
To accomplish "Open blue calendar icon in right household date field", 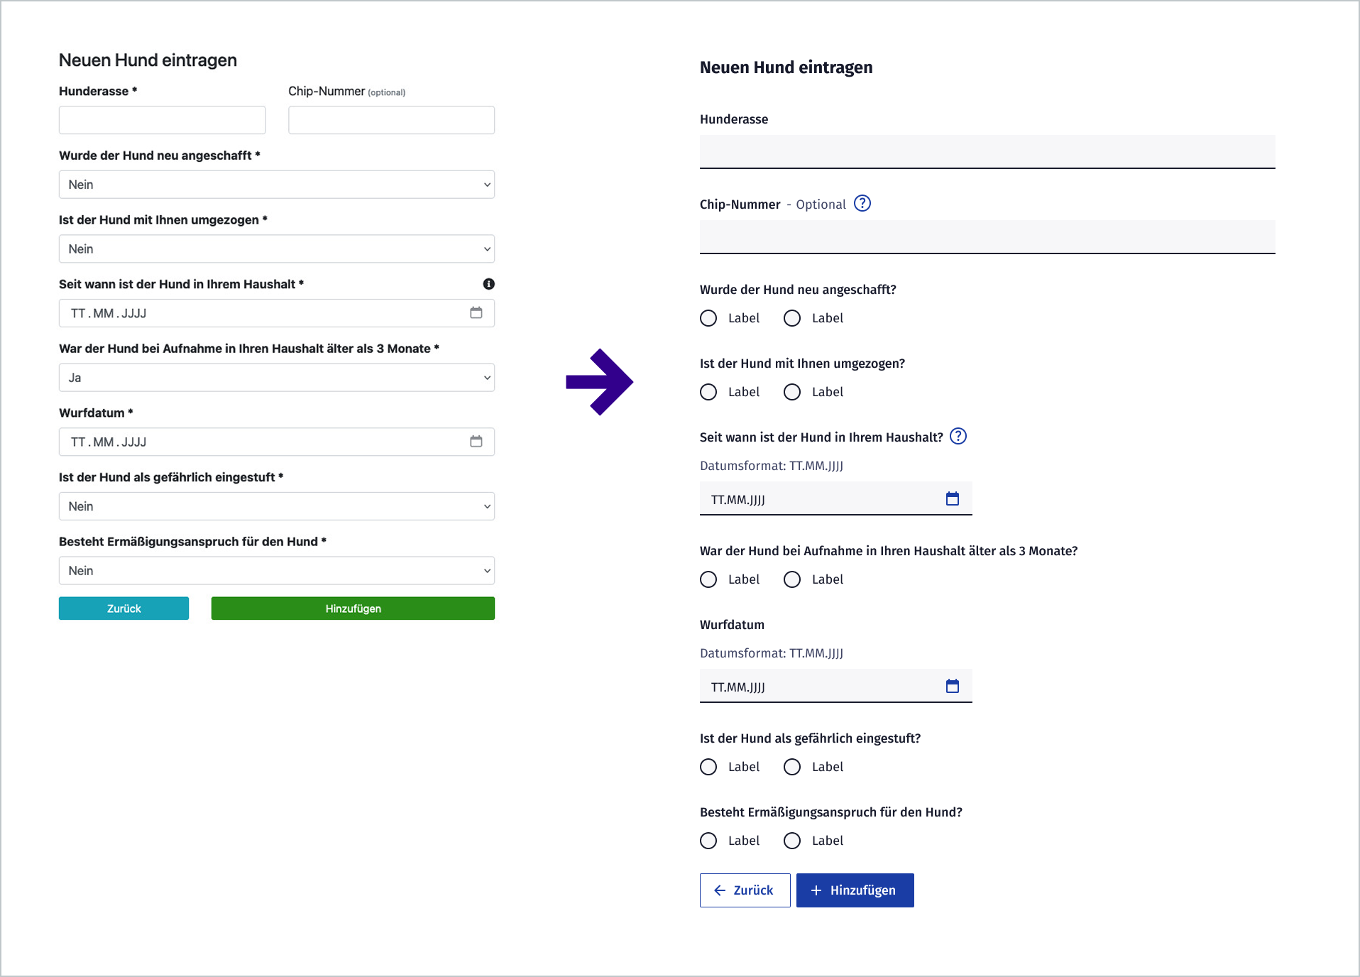I will click(x=953, y=499).
